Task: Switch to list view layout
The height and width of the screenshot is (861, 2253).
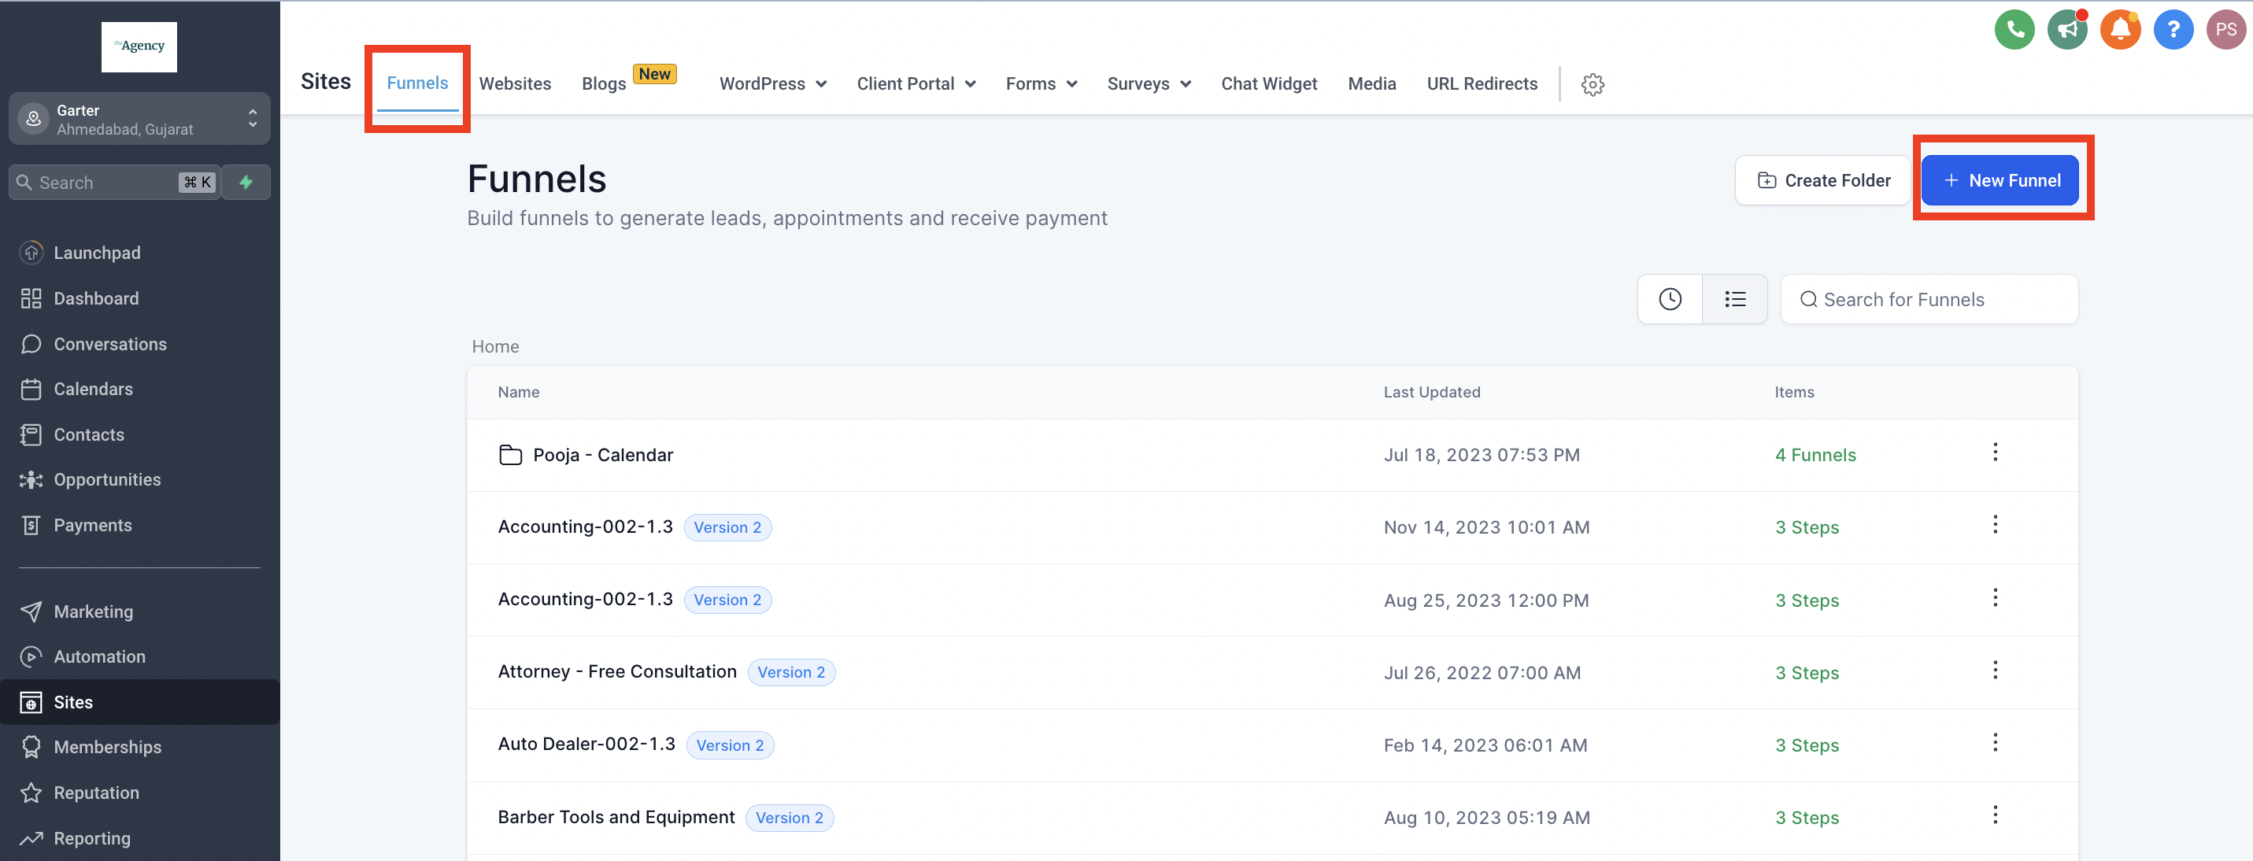Action: click(1734, 300)
